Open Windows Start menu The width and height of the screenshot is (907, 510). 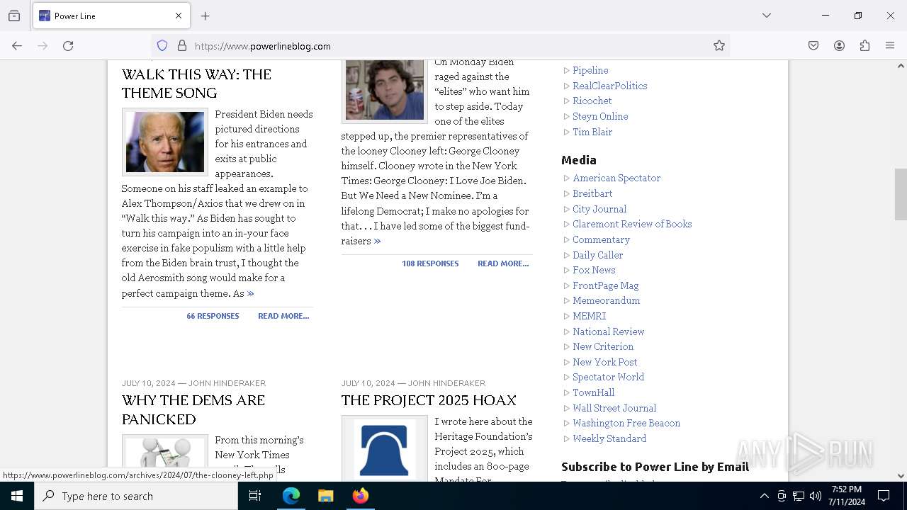[x=17, y=496]
